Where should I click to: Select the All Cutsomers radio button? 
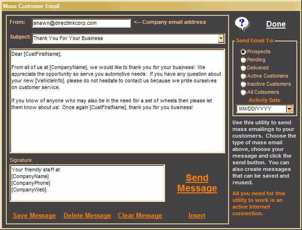243,92
